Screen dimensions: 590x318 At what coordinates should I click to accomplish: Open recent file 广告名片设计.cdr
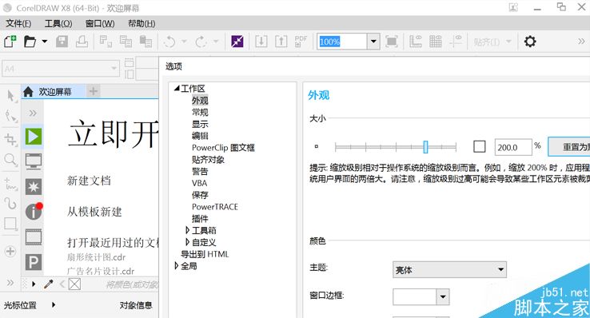point(101,271)
